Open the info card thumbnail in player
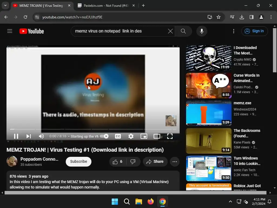The height and width of the screenshot is (208, 277). [x=171, y=121]
